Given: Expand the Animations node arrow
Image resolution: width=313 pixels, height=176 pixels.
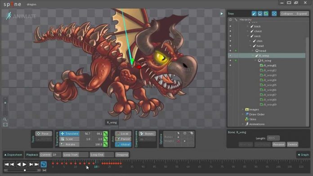Looking at the screenshot, I should [243, 124].
